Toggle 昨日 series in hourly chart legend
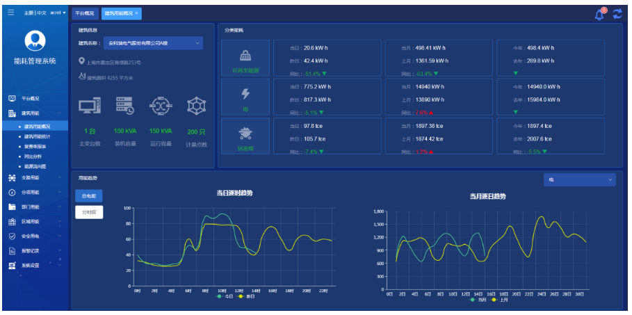632x315 pixels. tap(243, 296)
